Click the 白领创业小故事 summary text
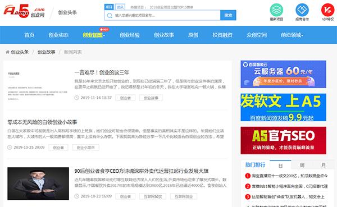The width and height of the screenshot is (337, 207). [116, 134]
